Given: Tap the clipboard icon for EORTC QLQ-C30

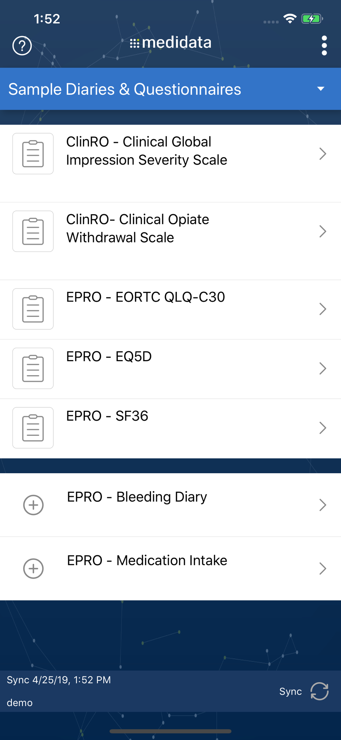Looking at the screenshot, I should click(33, 309).
